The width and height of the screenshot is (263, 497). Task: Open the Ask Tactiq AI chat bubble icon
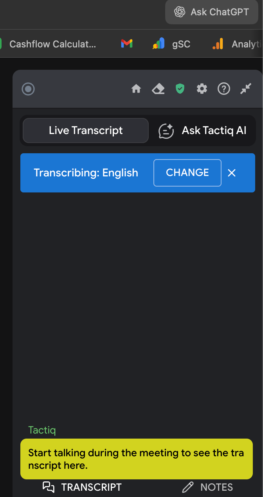click(166, 131)
